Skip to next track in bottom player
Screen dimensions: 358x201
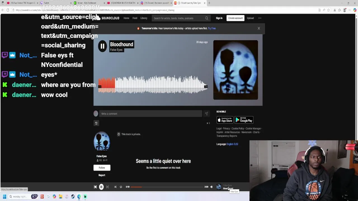pos(107,187)
